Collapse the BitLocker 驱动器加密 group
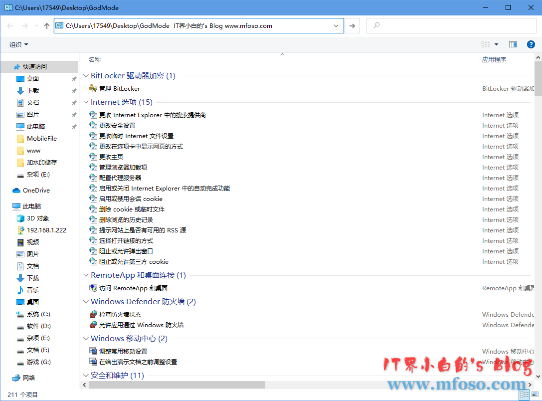 point(86,76)
